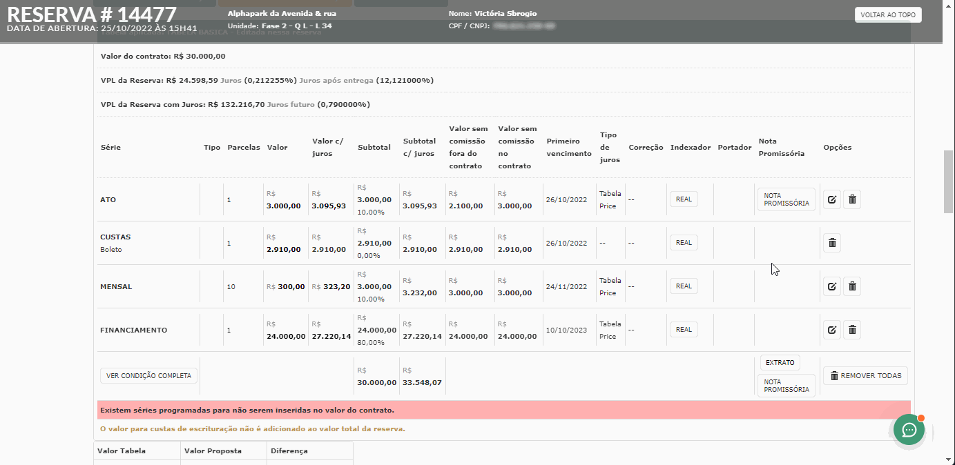Select the ATO series name
955x465 pixels.
tap(108, 199)
